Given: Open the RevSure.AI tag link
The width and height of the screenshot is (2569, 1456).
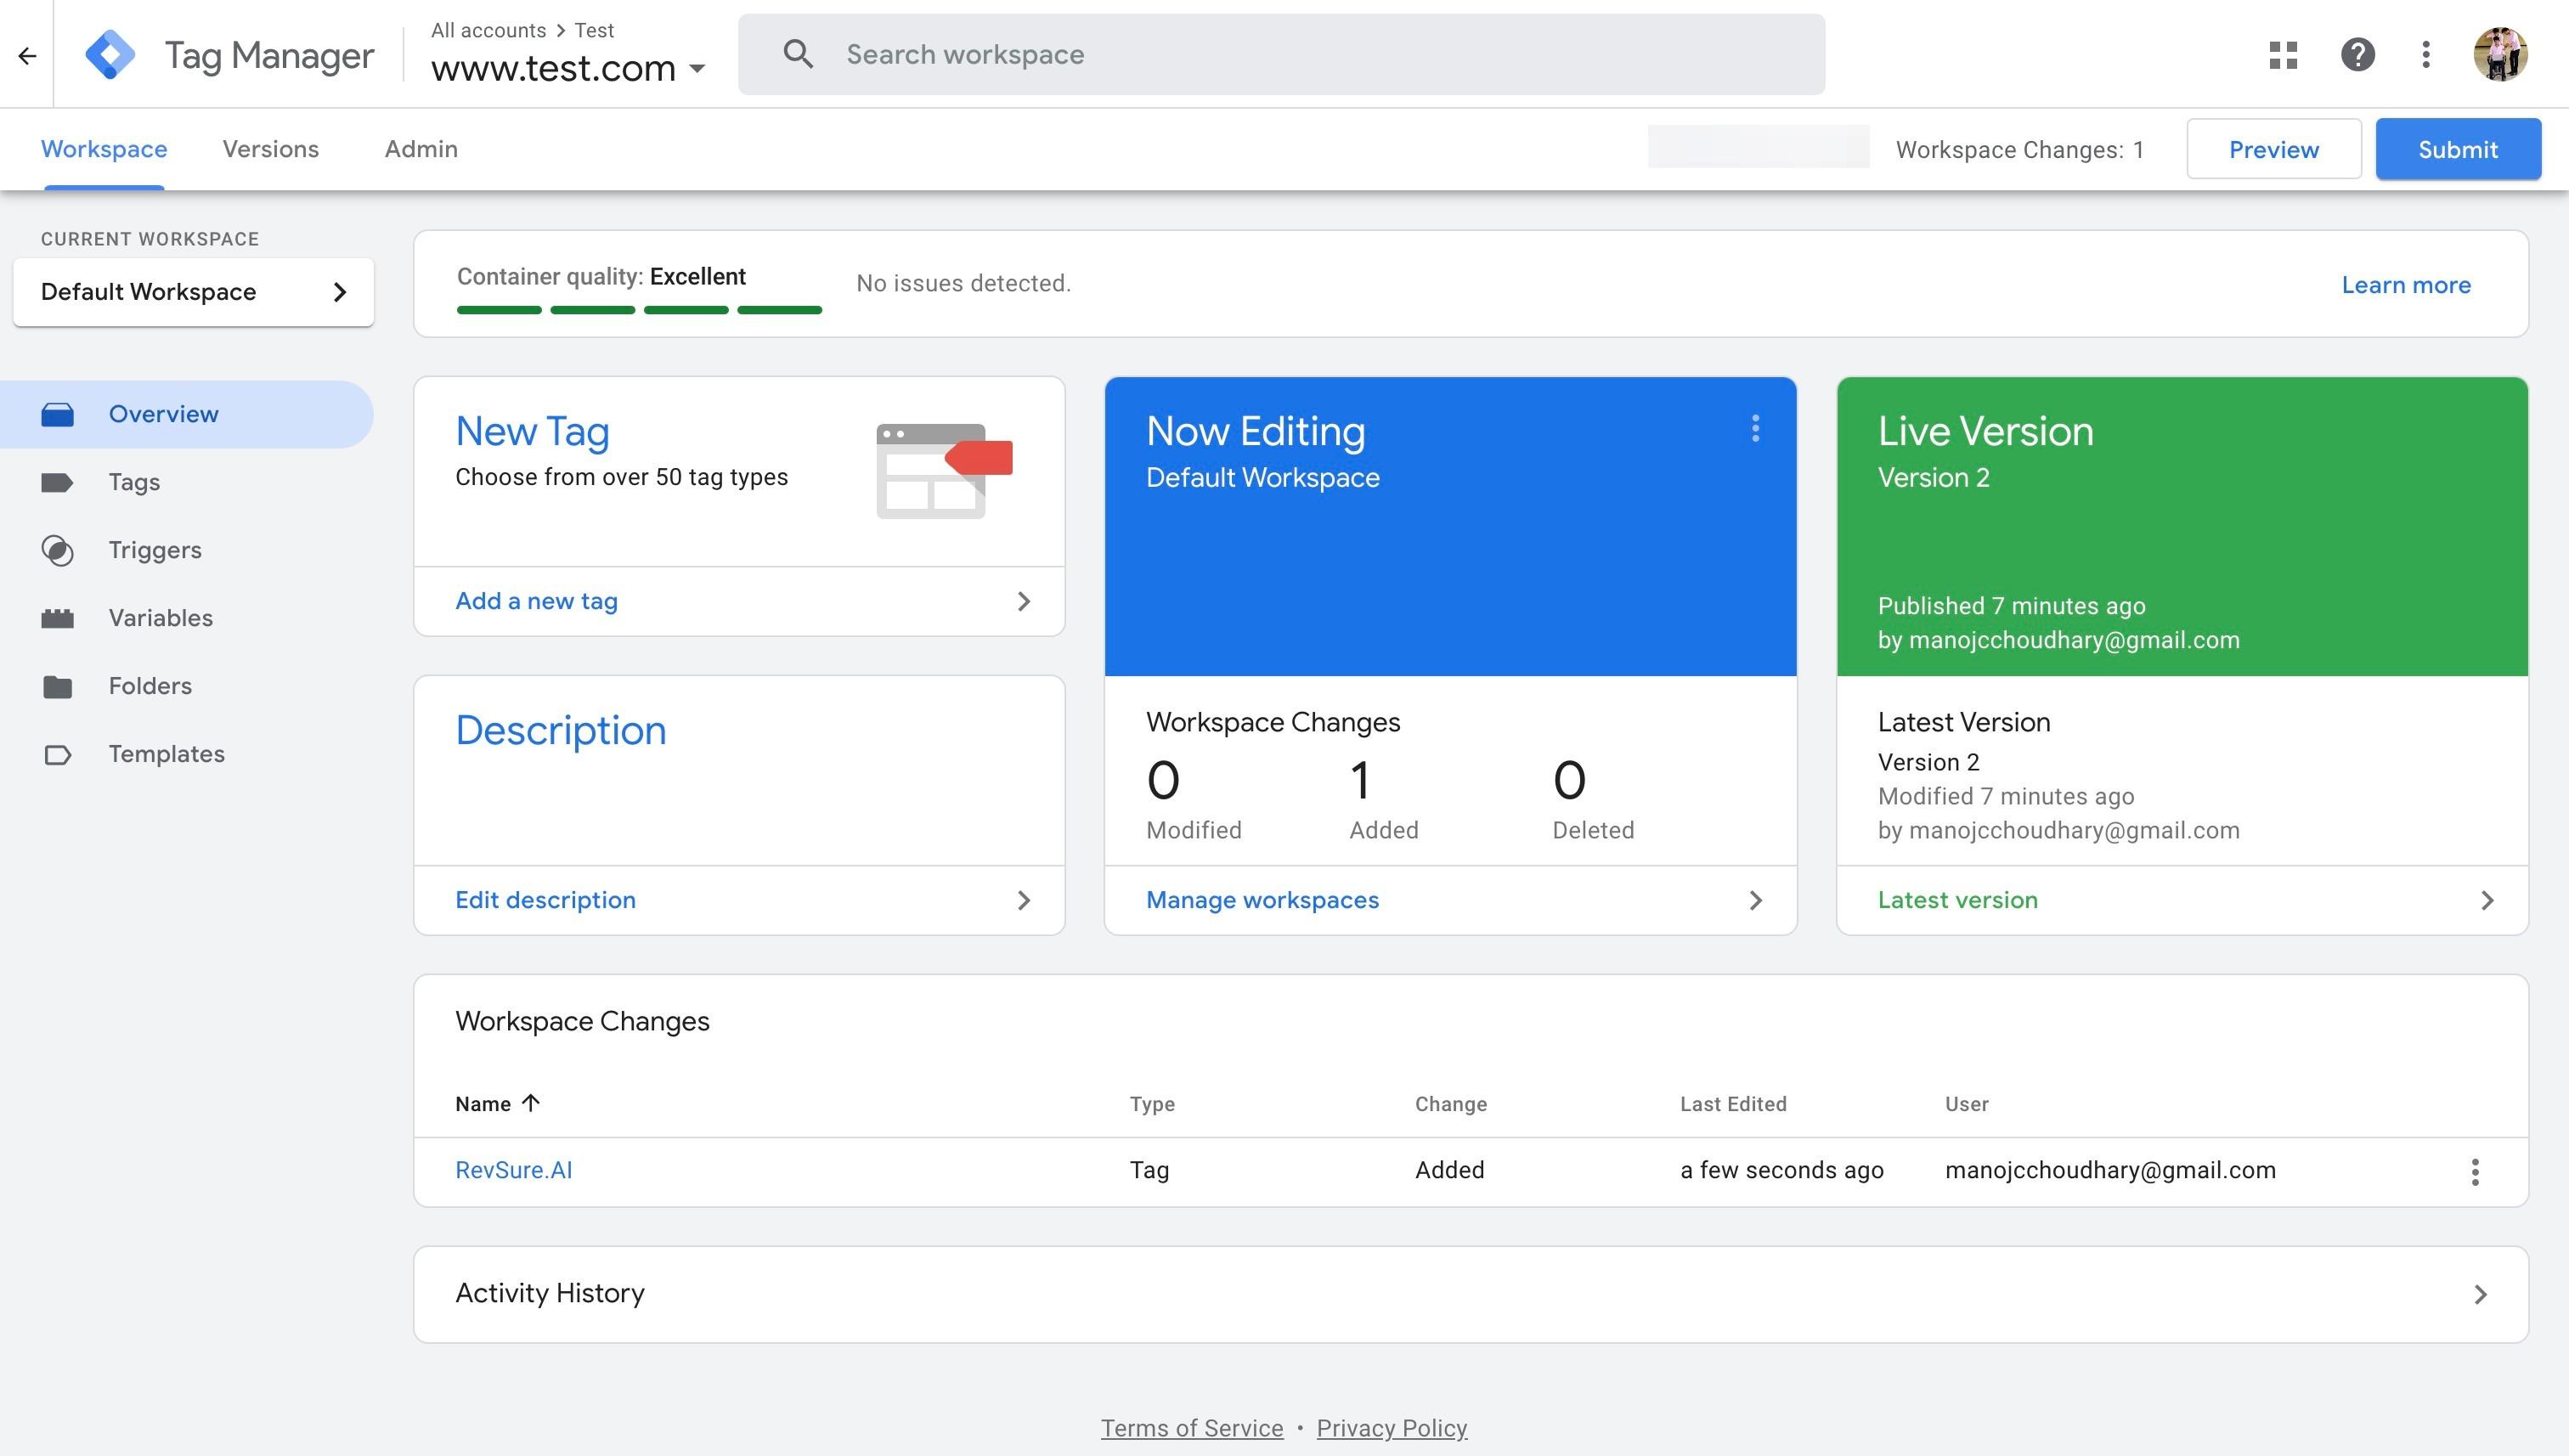Looking at the screenshot, I should pyautogui.click(x=513, y=1170).
